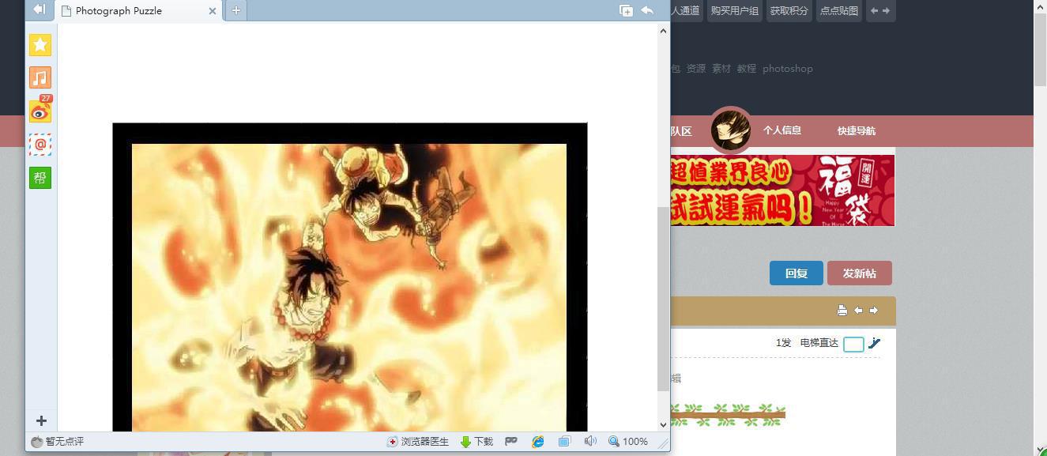Open the @ mail sidebar icon
This screenshot has width=1047, height=456.
tap(40, 145)
